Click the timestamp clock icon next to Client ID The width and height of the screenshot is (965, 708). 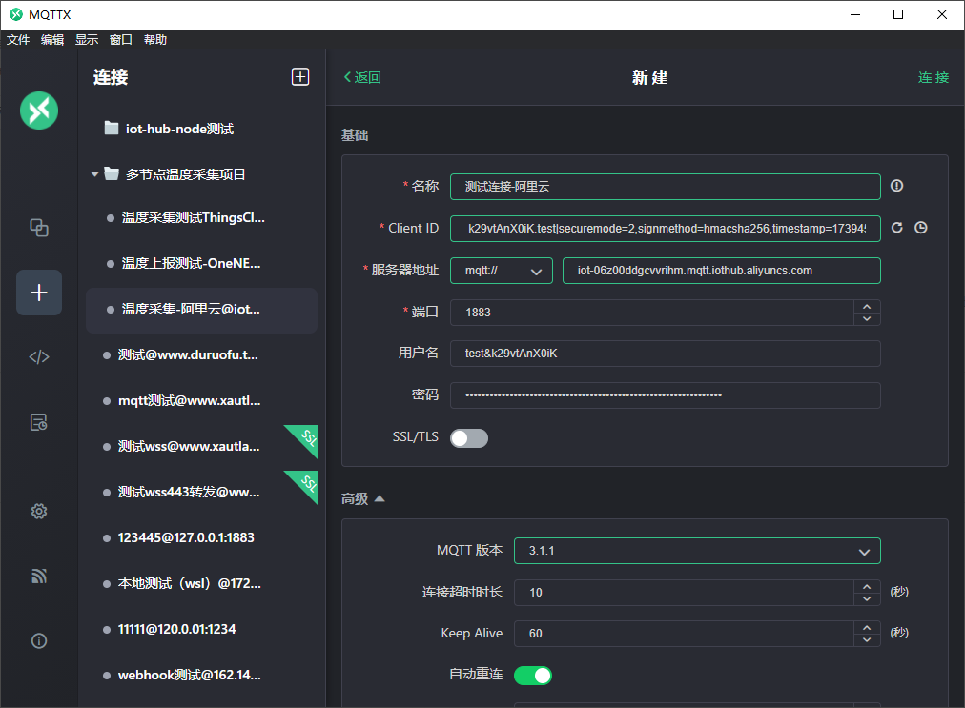point(920,228)
